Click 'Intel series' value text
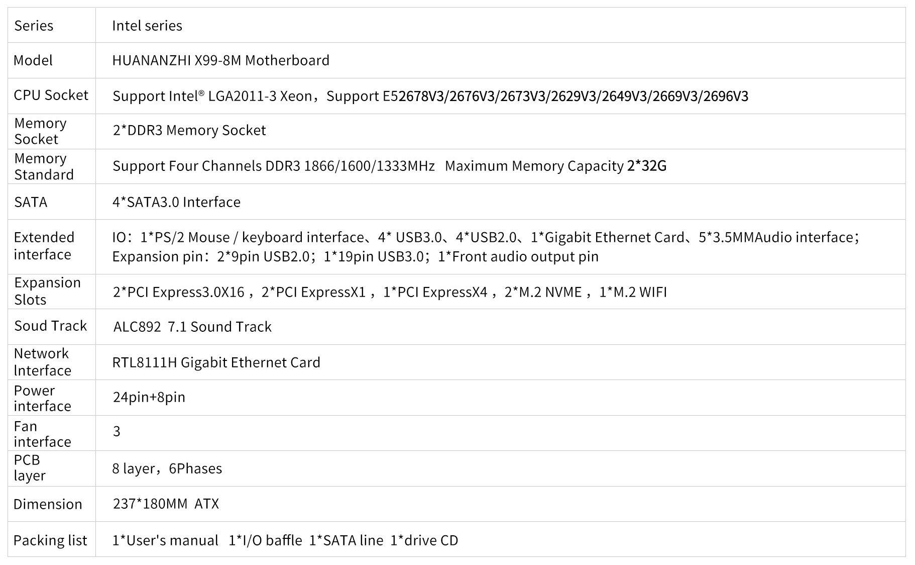The height and width of the screenshot is (565, 915). (x=147, y=26)
